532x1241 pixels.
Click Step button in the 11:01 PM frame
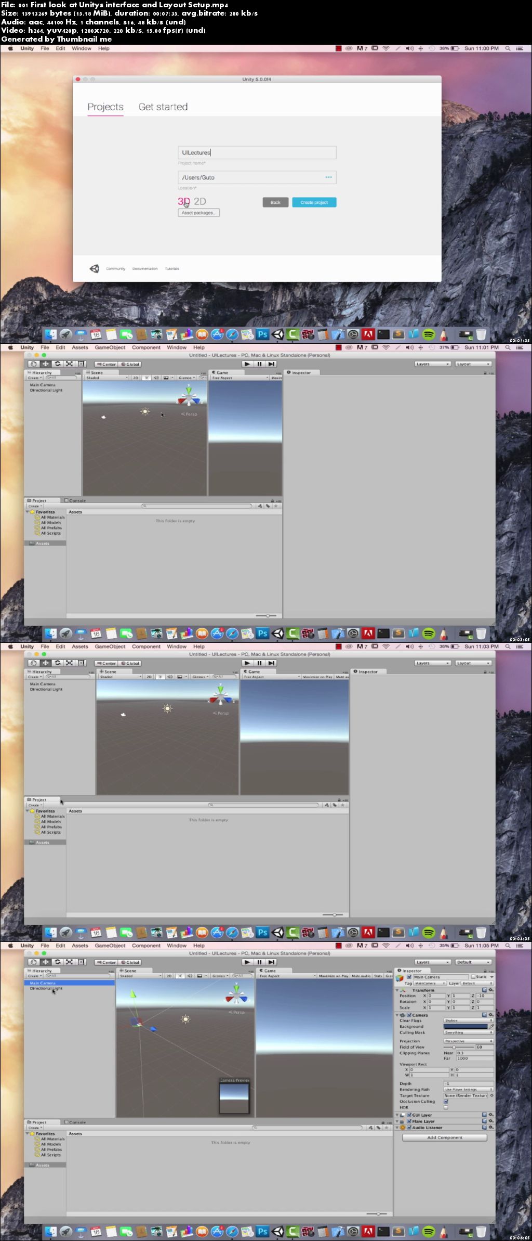point(271,364)
